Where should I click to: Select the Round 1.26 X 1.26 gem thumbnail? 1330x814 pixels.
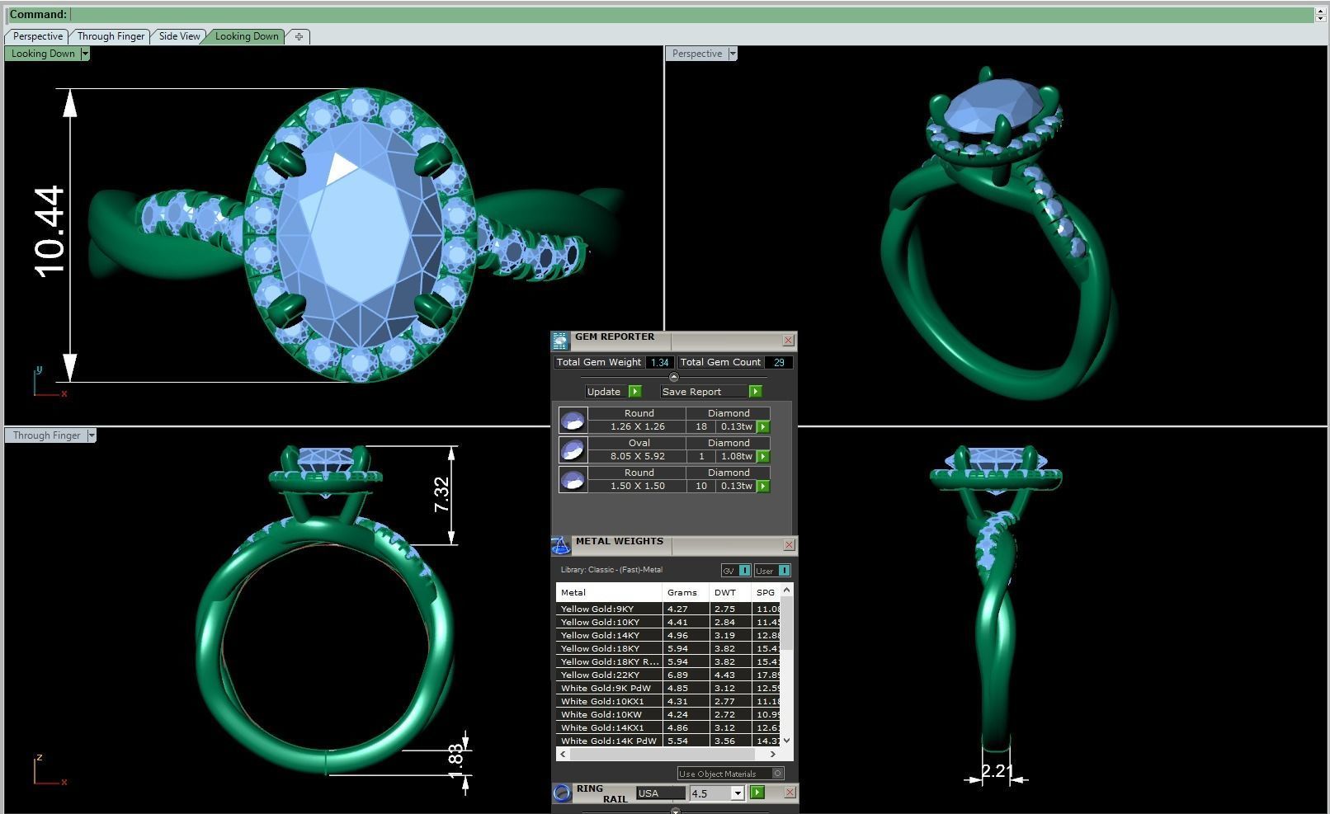point(573,420)
